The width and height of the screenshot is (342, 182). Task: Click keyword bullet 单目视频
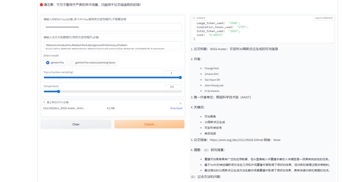[x=210, y=134]
